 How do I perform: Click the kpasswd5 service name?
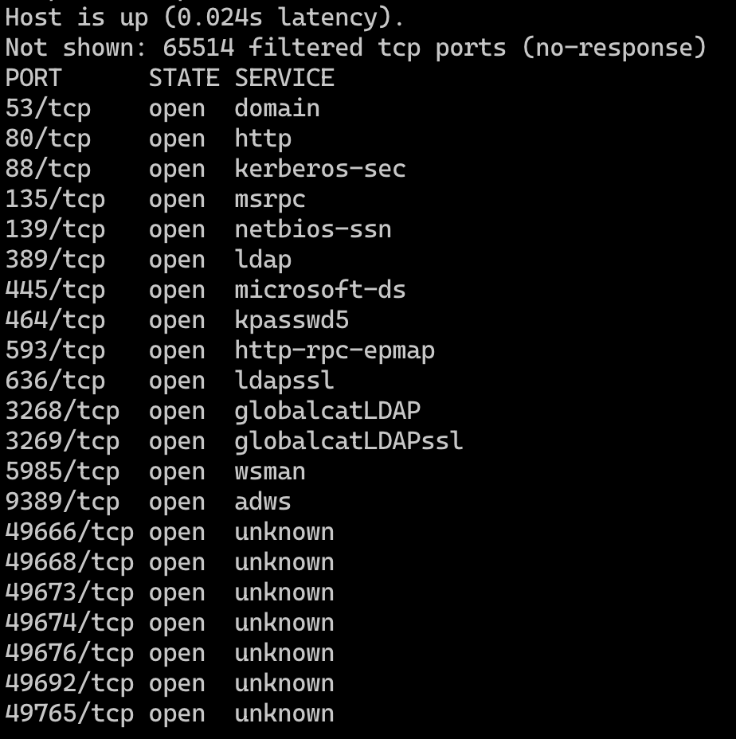coord(292,320)
